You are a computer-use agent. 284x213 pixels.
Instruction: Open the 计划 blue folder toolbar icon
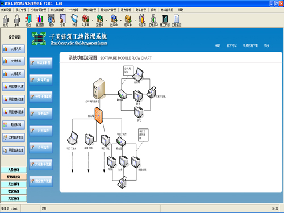click(x=74, y=20)
